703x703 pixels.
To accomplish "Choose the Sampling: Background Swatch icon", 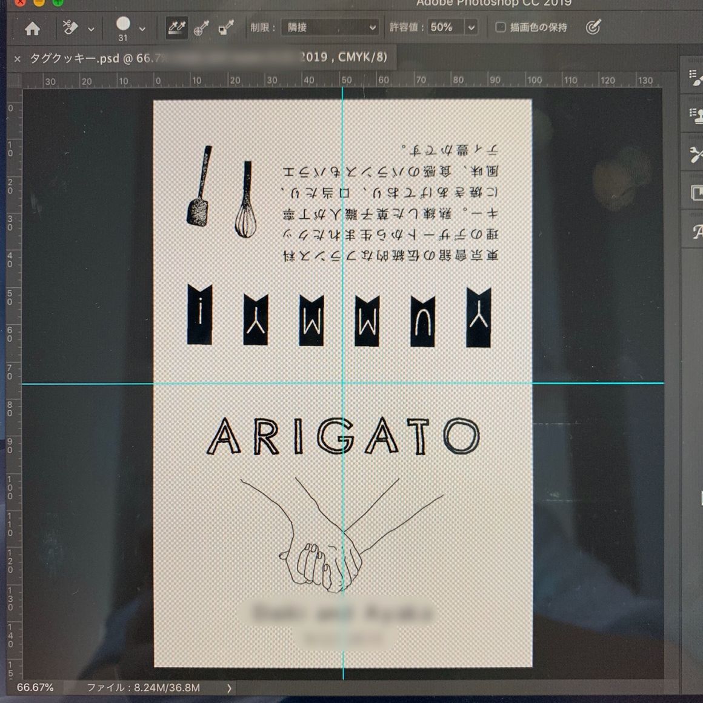I will (226, 28).
